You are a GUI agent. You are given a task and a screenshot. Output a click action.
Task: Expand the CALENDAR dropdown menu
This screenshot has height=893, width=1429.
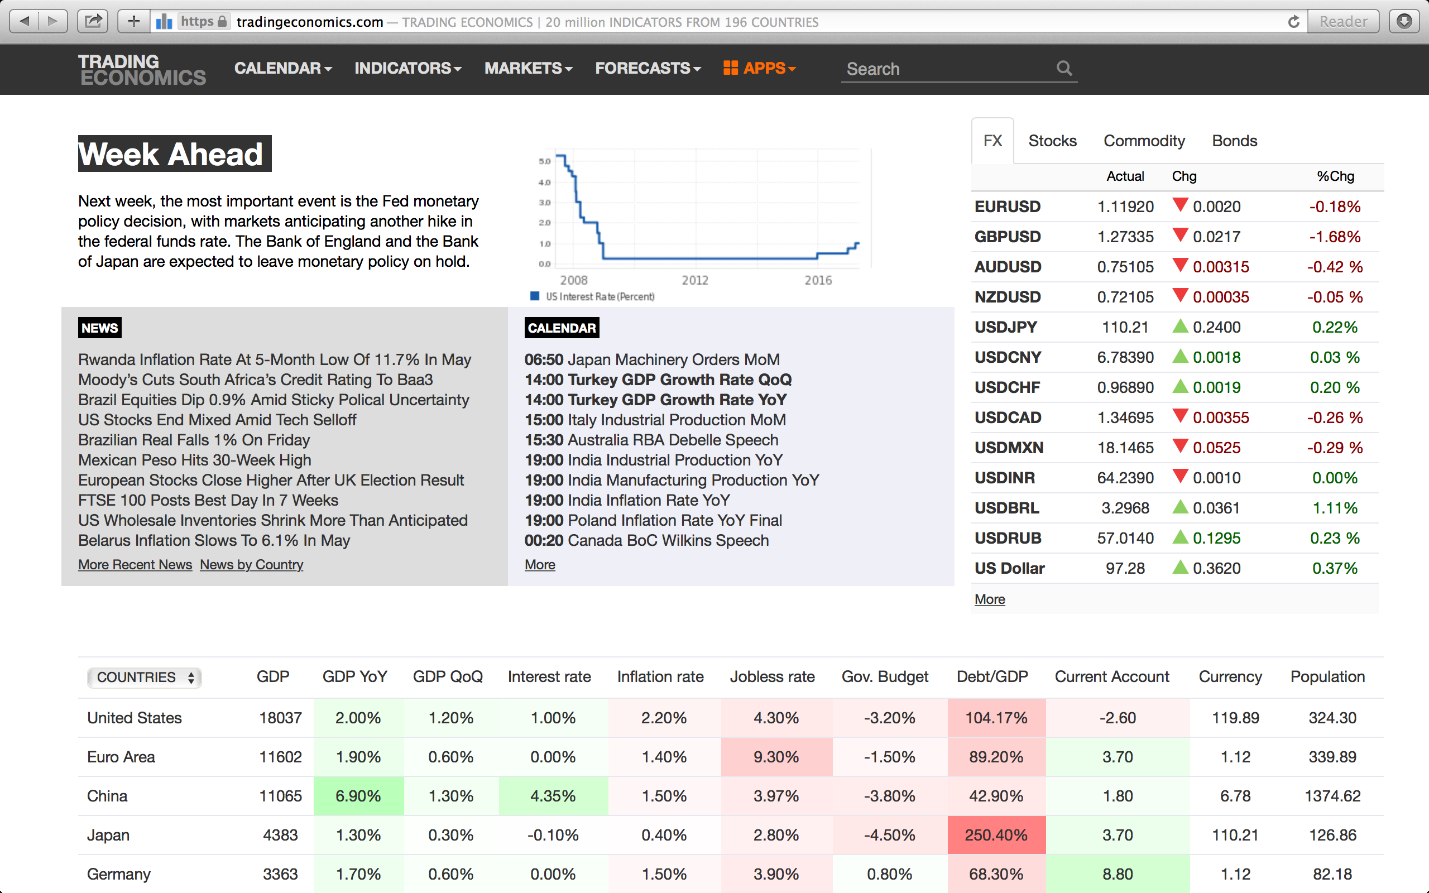tap(283, 69)
